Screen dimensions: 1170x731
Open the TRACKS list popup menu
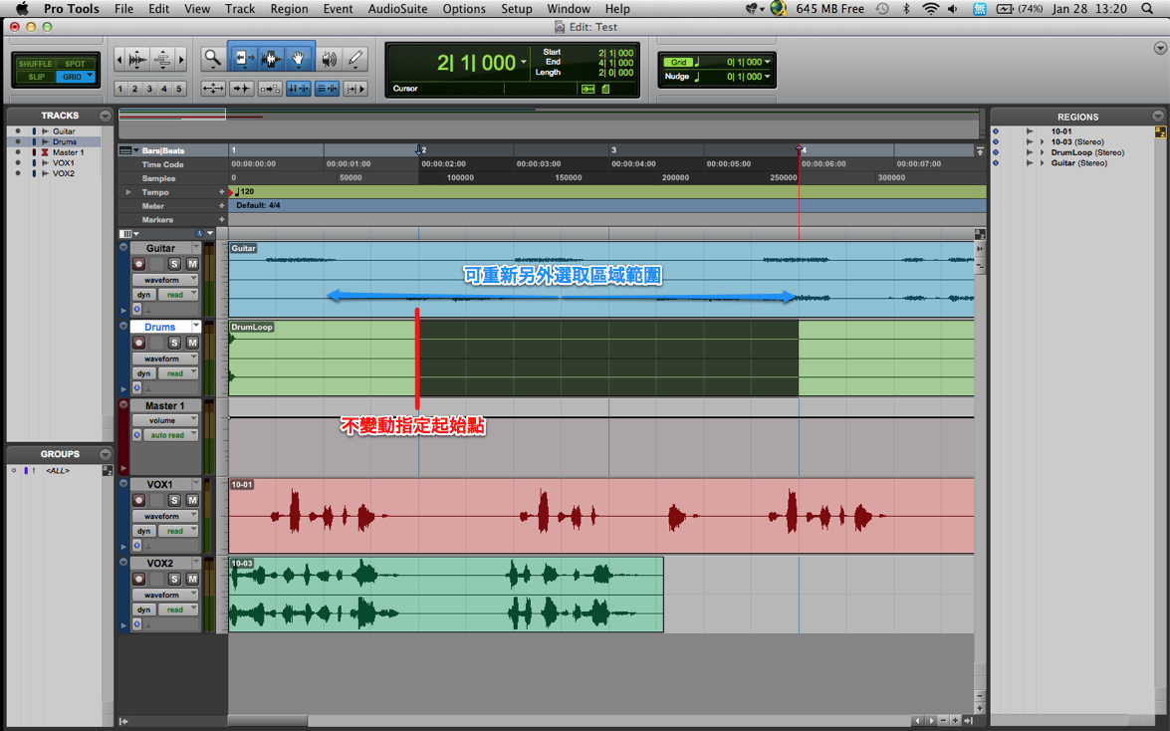point(106,116)
